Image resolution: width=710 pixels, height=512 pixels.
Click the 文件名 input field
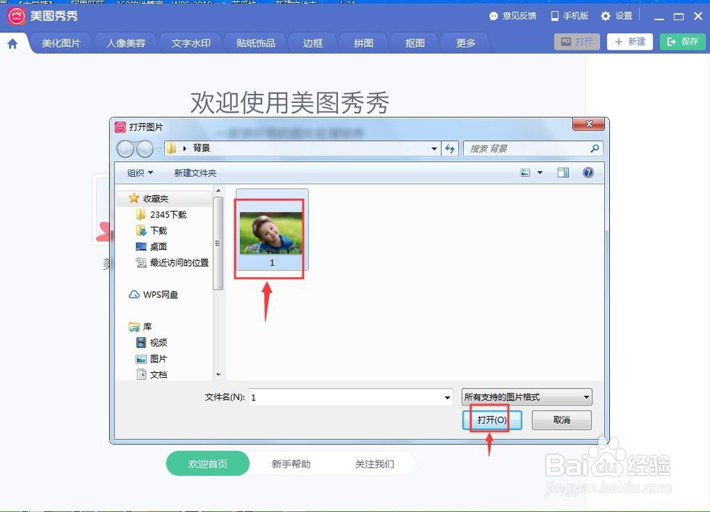350,398
